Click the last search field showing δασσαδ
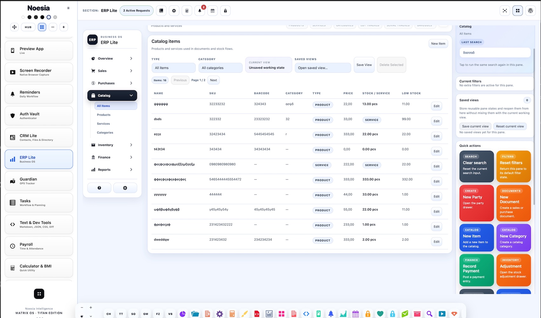Image resolution: width=541 pixels, height=318 pixels. (x=495, y=52)
